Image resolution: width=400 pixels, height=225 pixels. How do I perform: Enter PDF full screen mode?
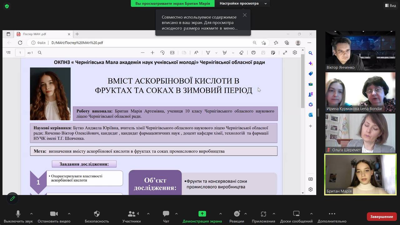coord(285,52)
